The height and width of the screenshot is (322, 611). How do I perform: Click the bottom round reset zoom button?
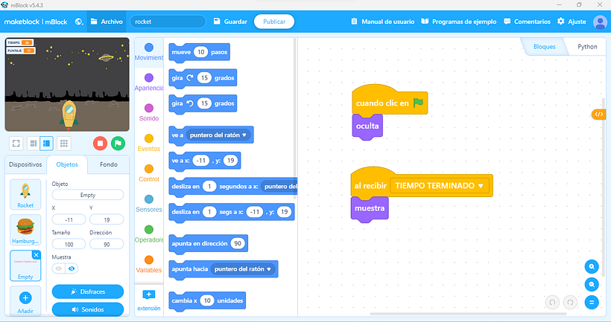592,302
